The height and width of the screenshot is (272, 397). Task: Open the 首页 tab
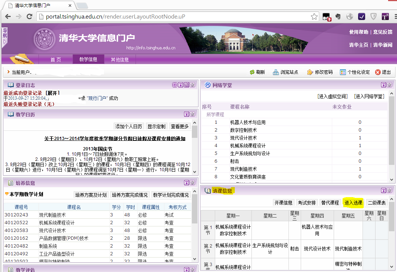(x=56, y=60)
